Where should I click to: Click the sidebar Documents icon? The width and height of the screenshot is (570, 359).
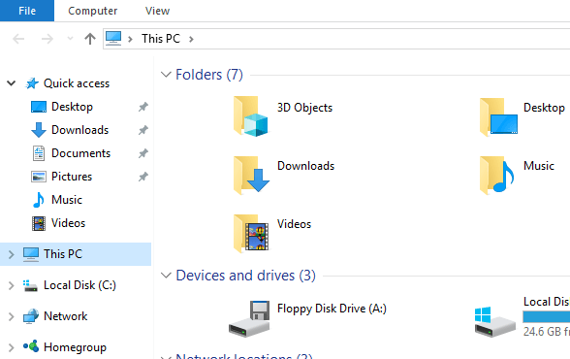pyautogui.click(x=39, y=153)
